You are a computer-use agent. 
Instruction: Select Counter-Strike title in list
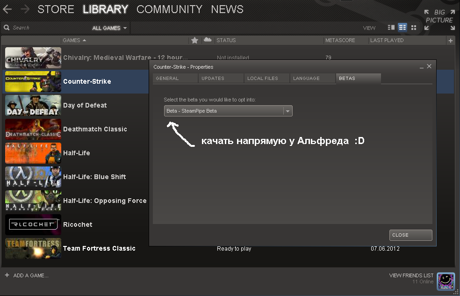(87, 81)
